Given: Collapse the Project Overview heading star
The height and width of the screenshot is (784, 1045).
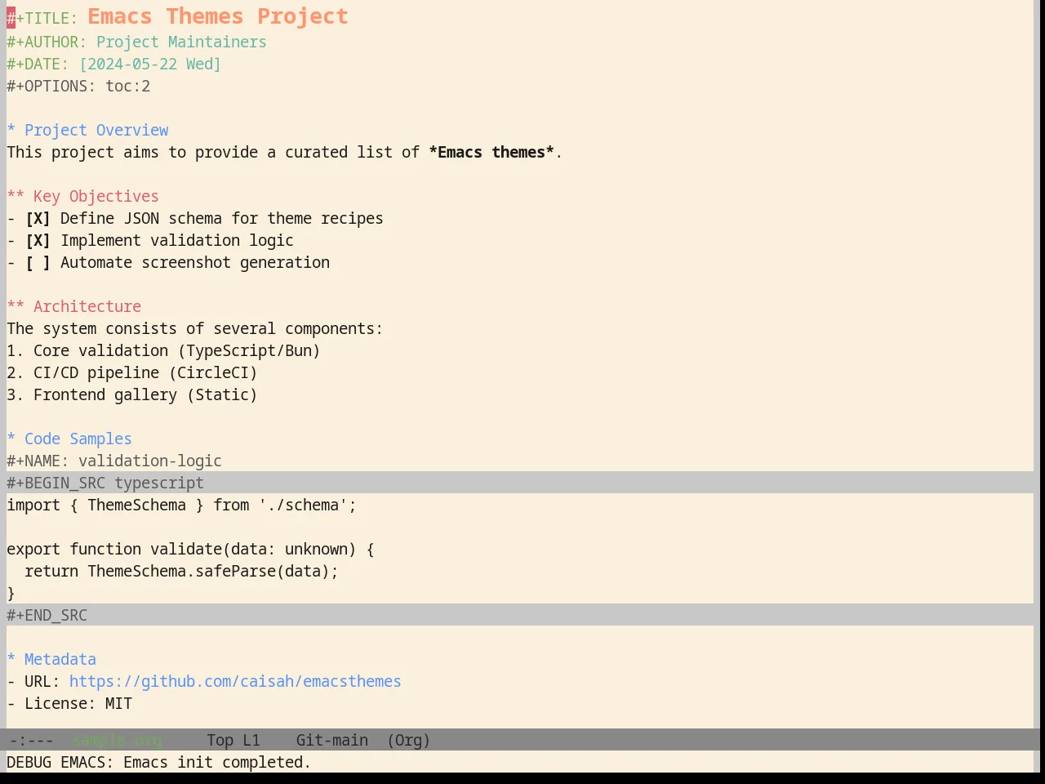Looking at the screenshot, I should coord(11,131).
